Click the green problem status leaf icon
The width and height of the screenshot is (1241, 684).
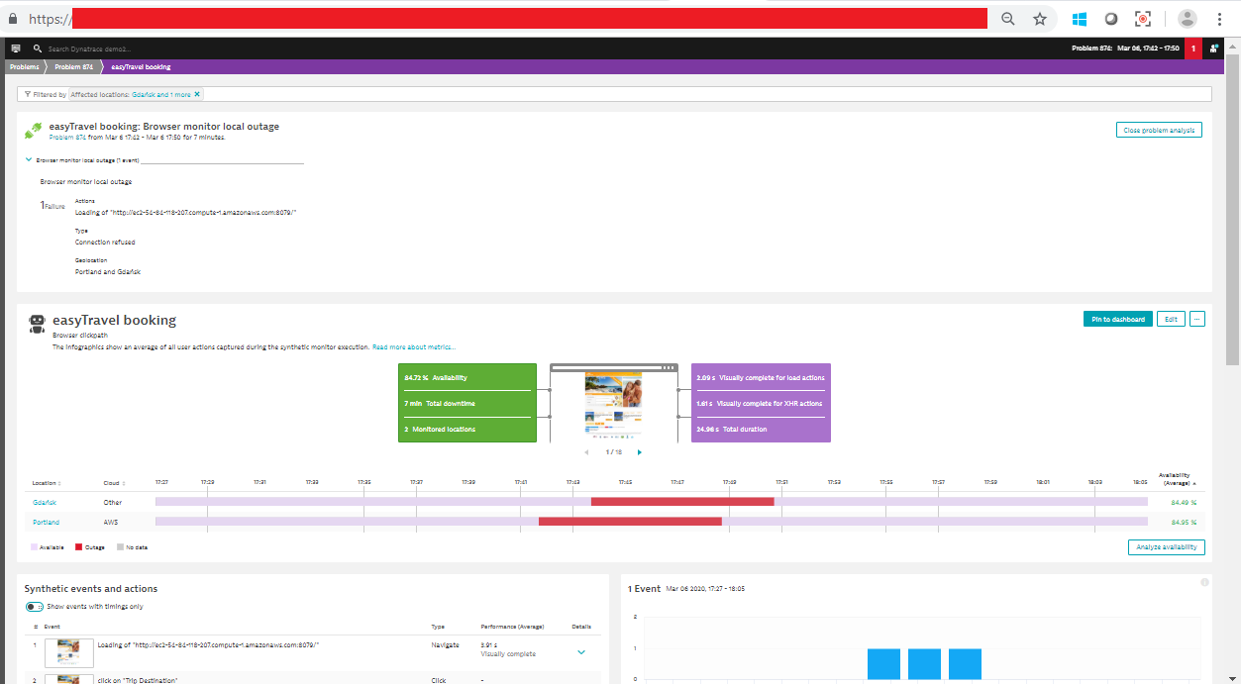(31, 130)
